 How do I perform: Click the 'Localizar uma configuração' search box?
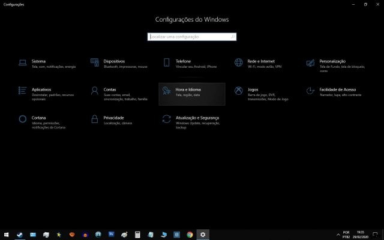[188, 37]
